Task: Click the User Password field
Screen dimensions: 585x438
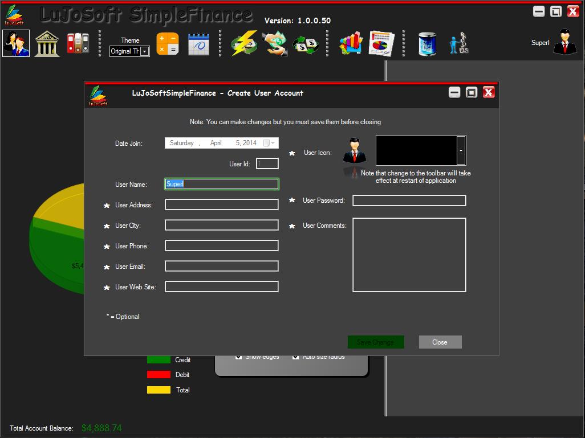Action: [x=409, y=200]
